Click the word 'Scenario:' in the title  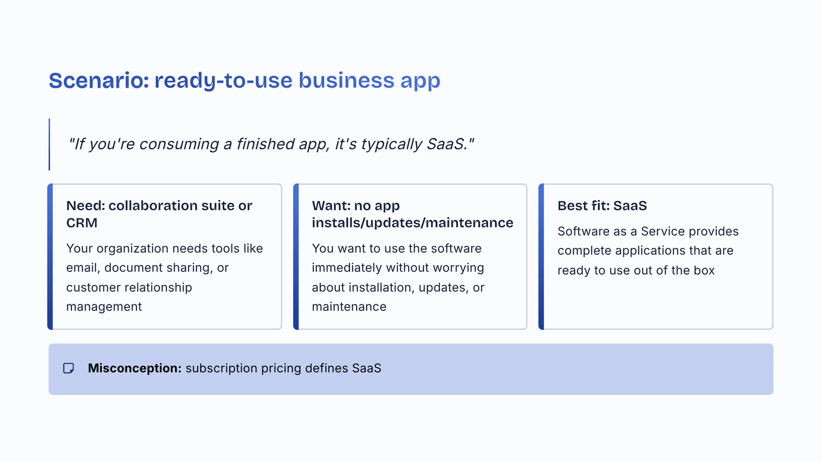click(x=99, y=80)
